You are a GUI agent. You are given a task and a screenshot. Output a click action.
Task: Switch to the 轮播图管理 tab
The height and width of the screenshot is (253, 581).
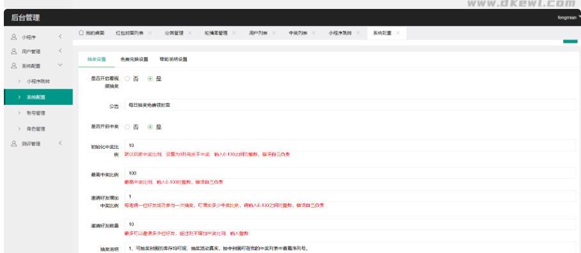click(216, 33)
